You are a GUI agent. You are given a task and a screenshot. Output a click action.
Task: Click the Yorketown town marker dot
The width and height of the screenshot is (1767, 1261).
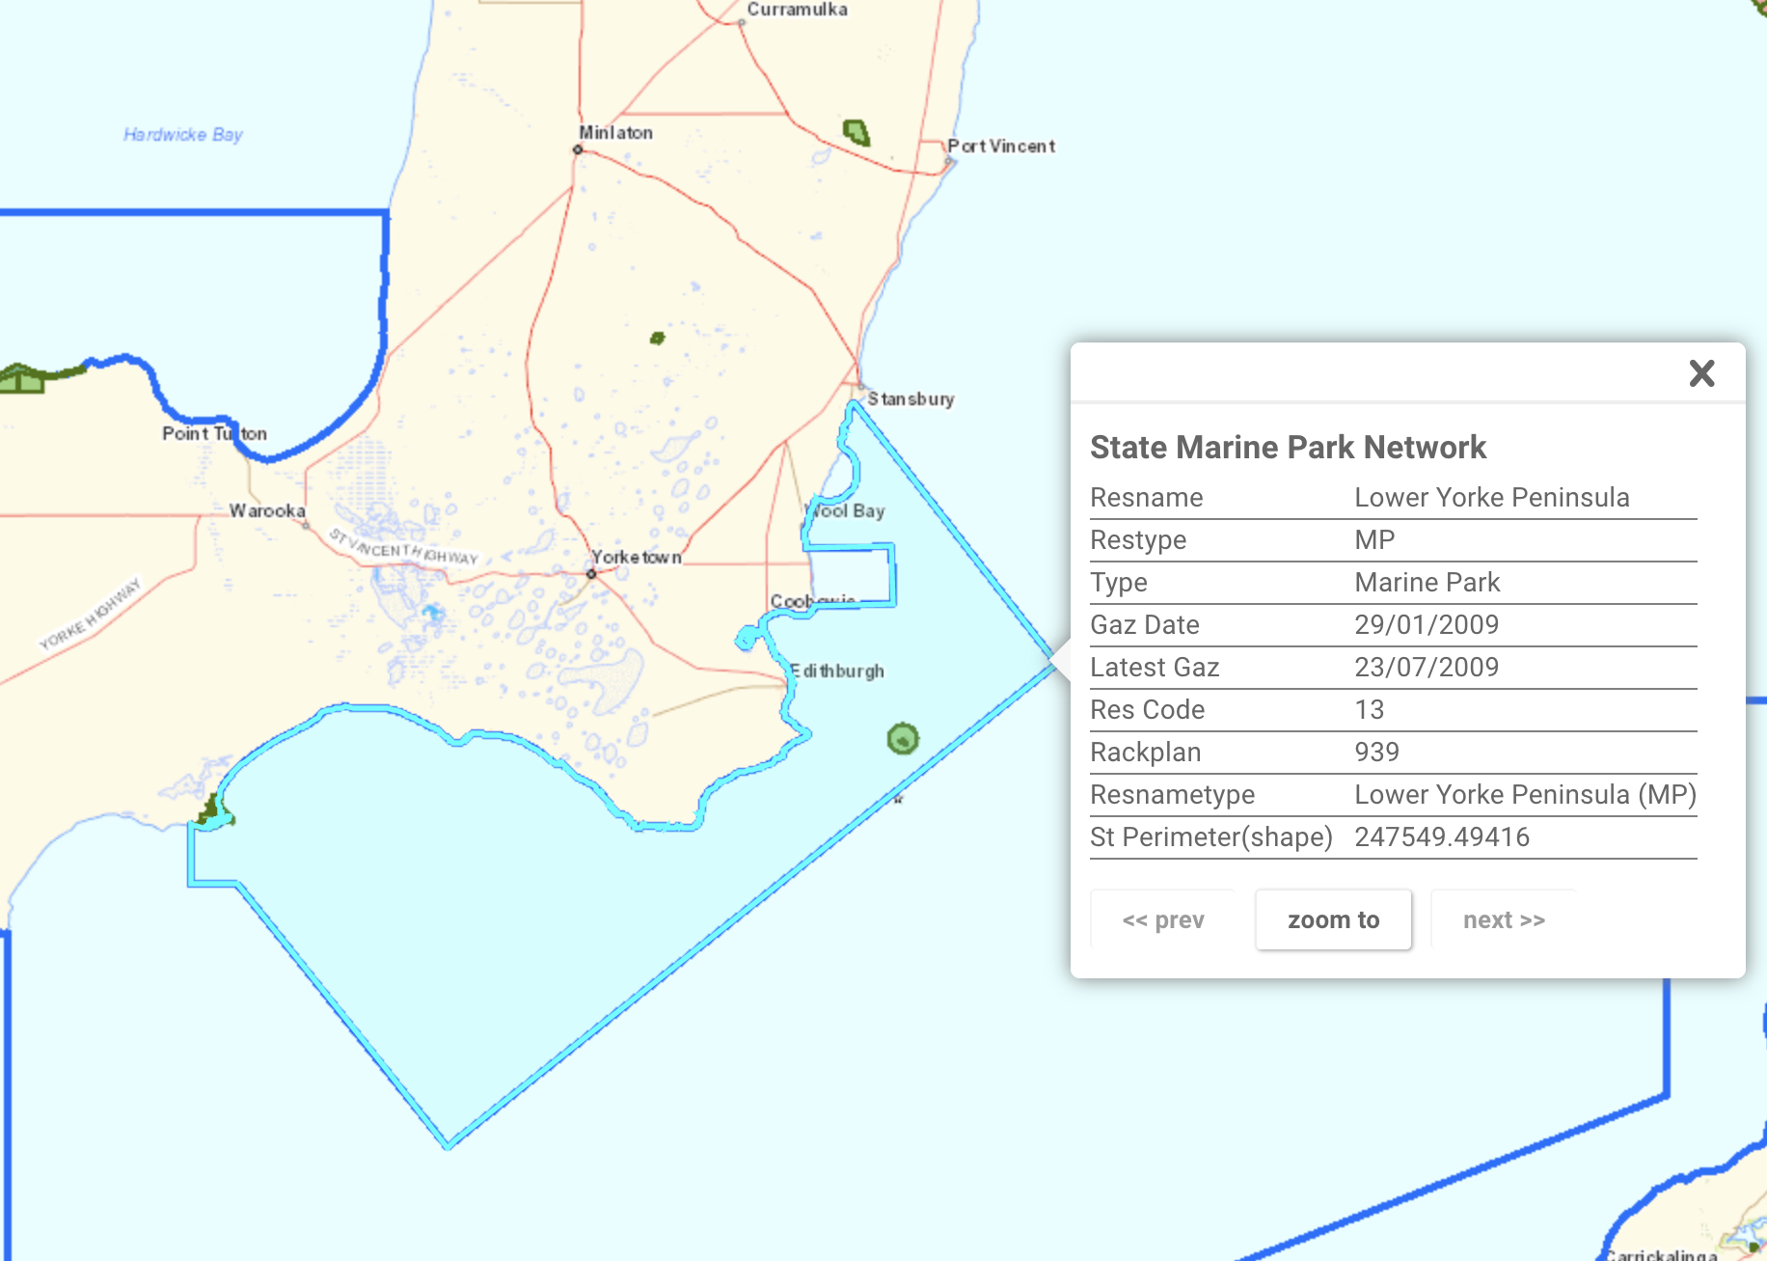(591, 574)
